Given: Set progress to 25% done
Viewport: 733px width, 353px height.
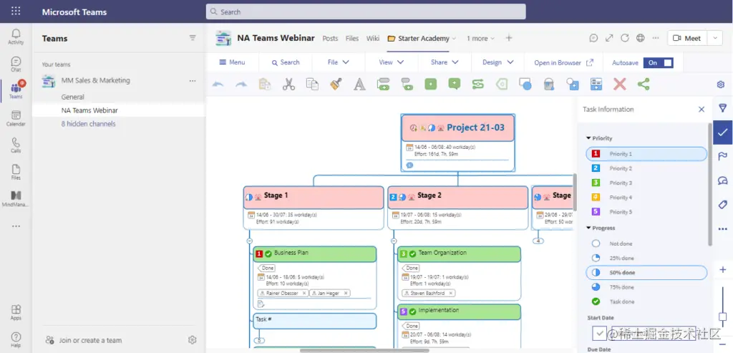Looking at the screenshot, I should pos(646,258).
